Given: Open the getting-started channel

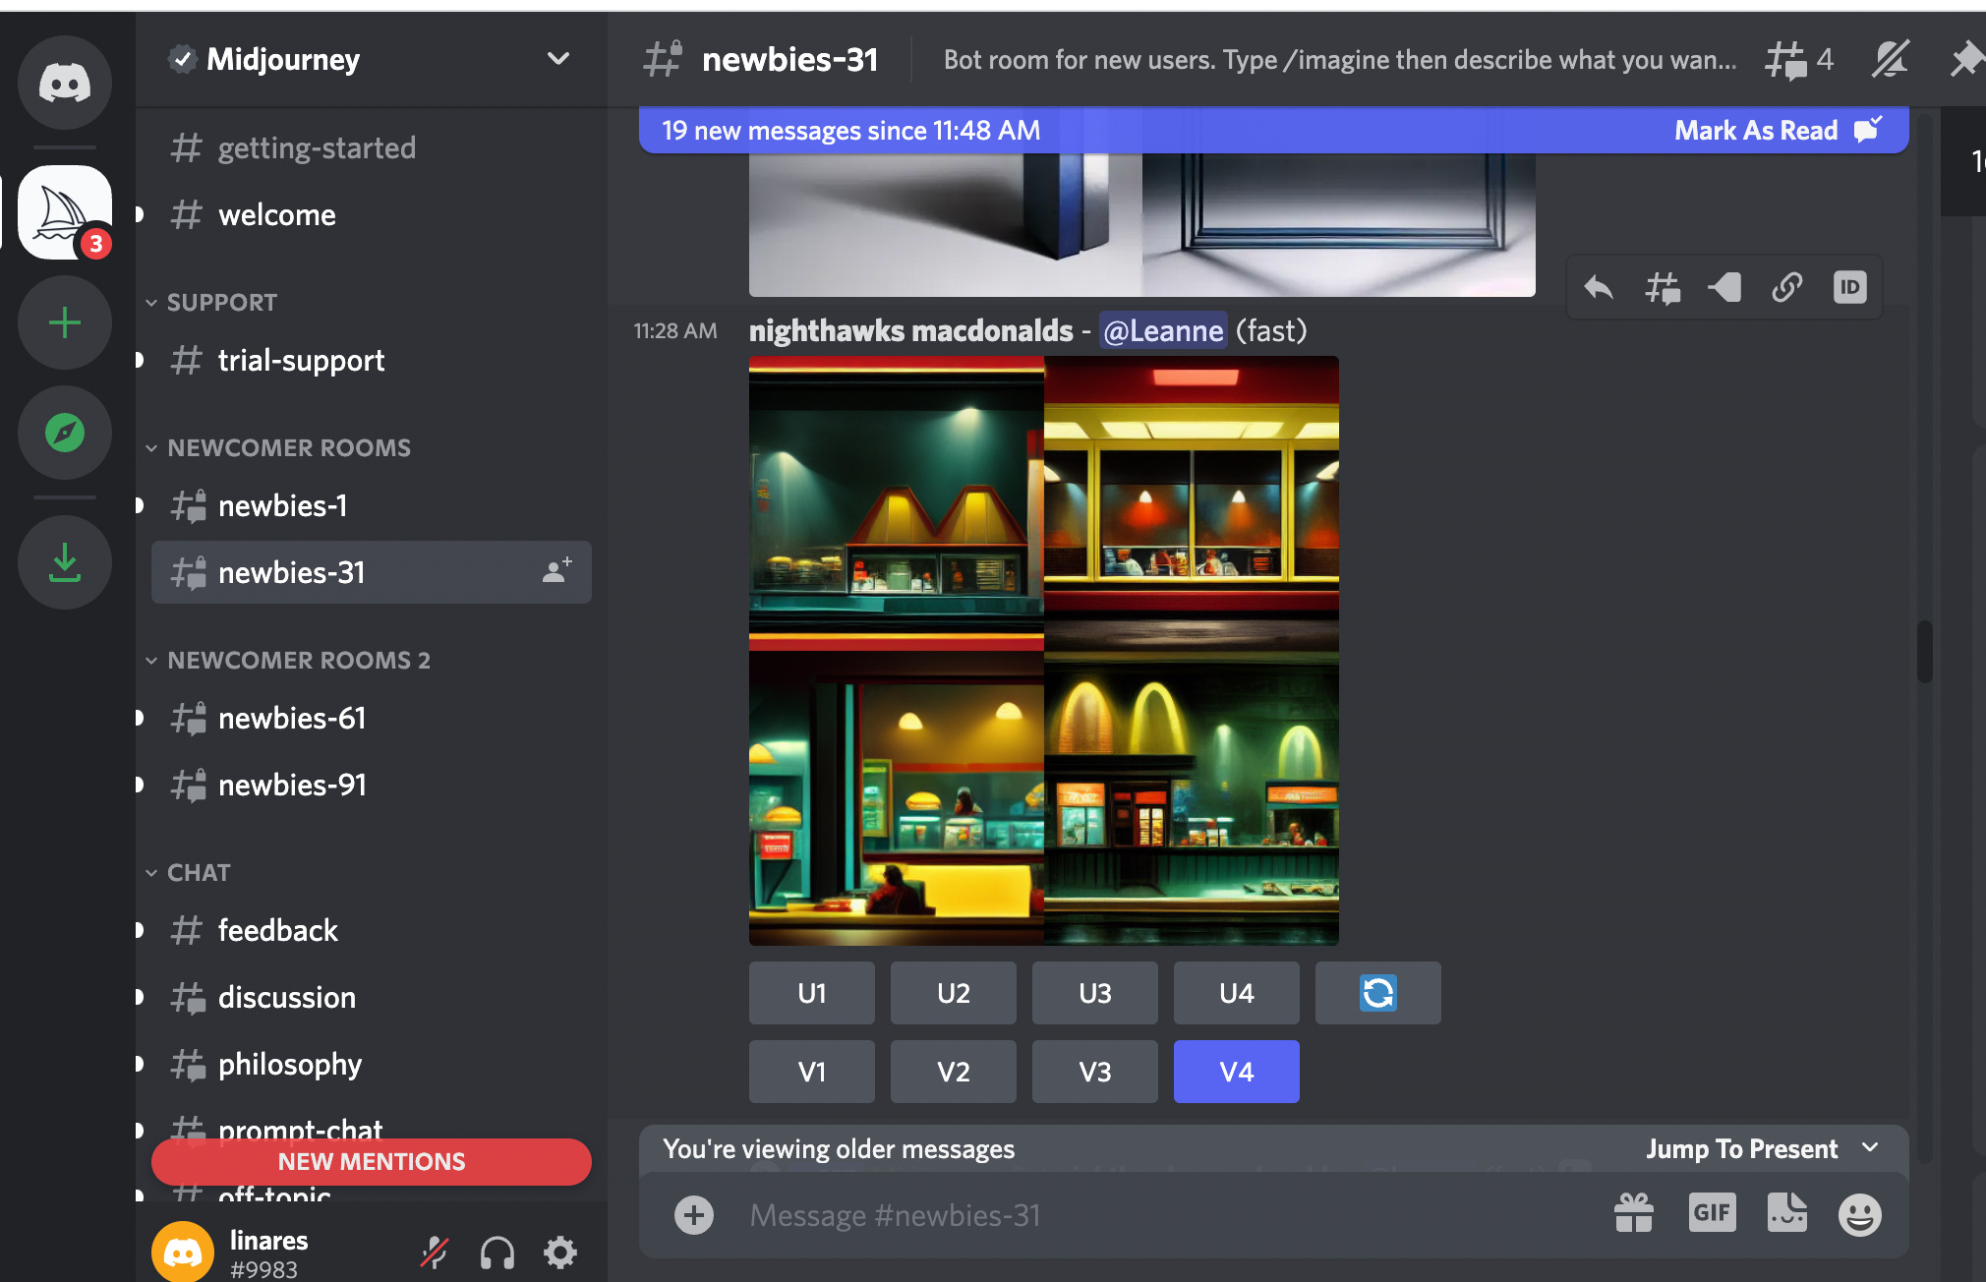Looking at the screenshot, I should coord(372,147).
